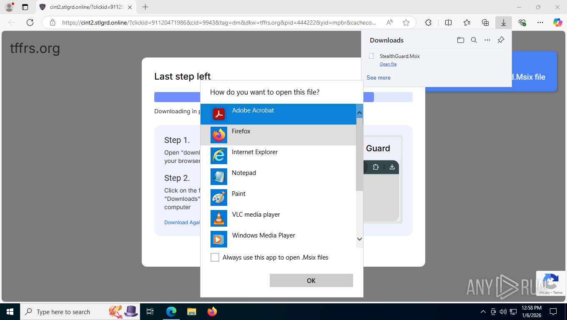This screenshot has width=567, height=320.
Task: Select VLC media player entry
Action: [278, 218]
